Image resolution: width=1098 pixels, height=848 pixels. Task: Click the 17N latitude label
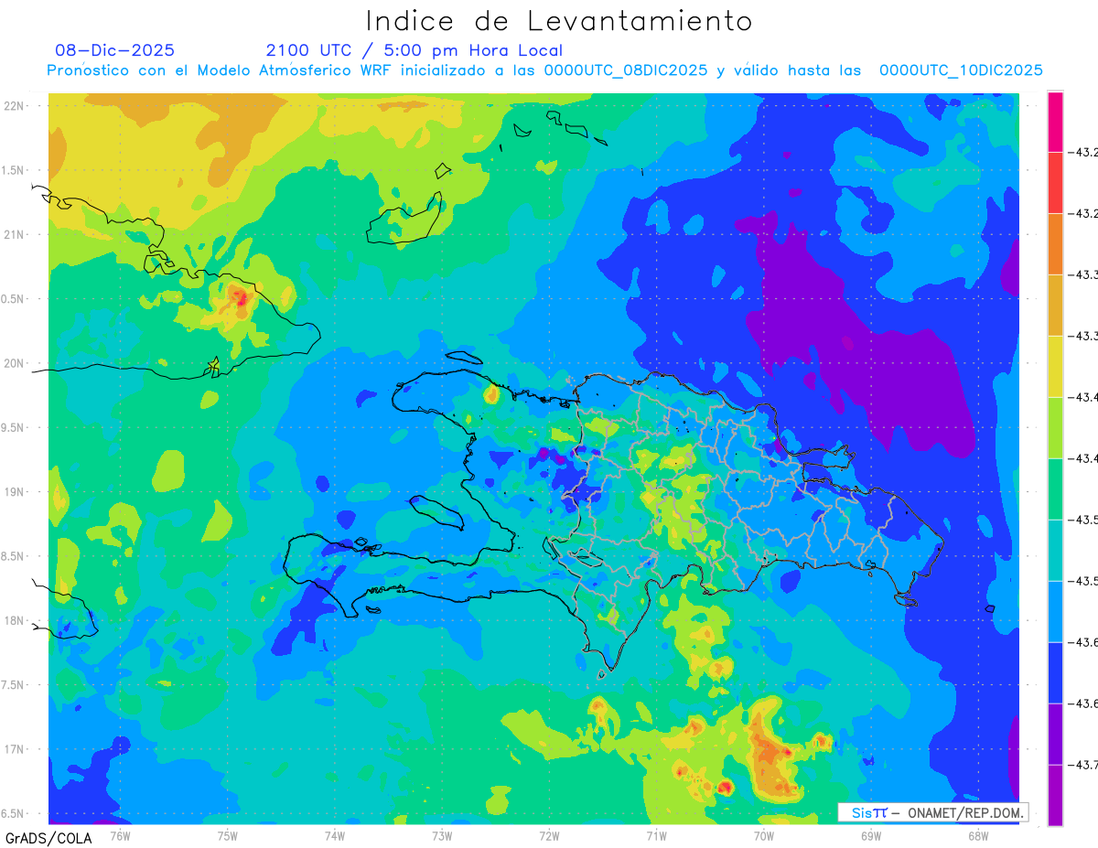[x=14, y=749]
